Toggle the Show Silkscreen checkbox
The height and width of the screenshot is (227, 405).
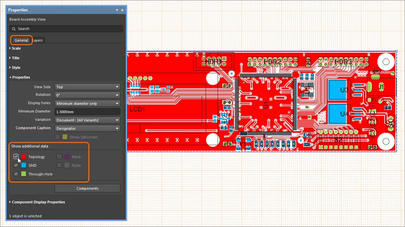57,137
